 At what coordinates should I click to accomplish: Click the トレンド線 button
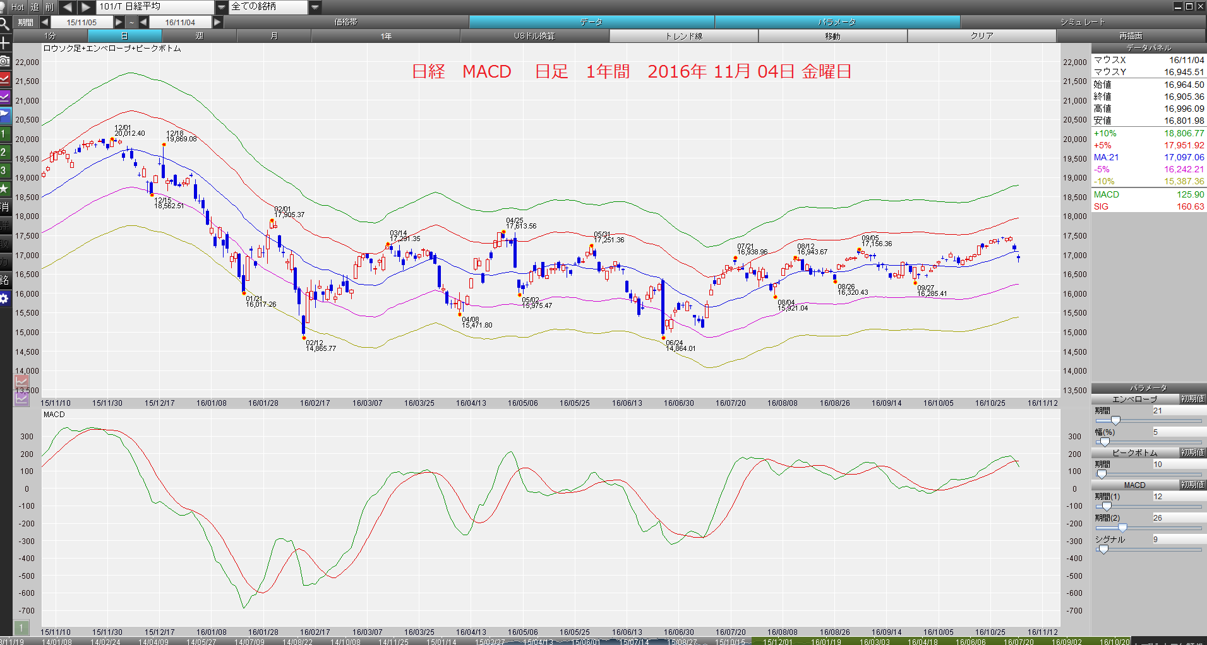(684, 36)
